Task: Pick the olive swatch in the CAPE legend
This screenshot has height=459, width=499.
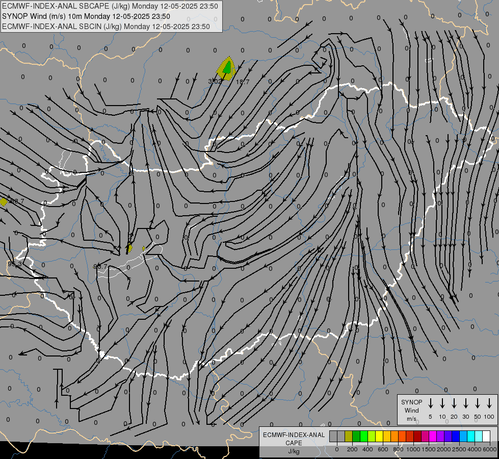Action: pyautogui.click(x=349, y=437)
